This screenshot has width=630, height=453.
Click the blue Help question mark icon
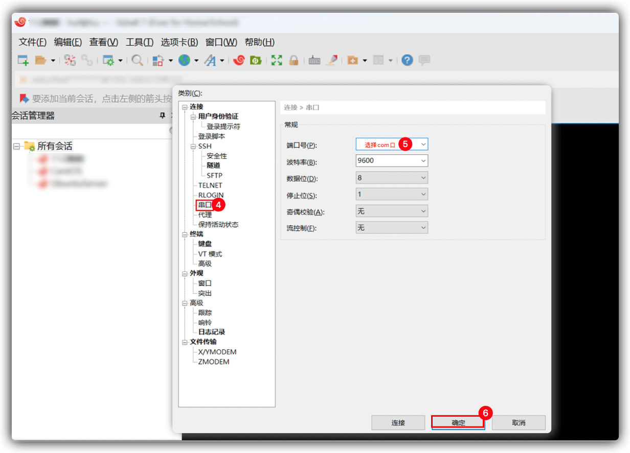coord(407,60)
